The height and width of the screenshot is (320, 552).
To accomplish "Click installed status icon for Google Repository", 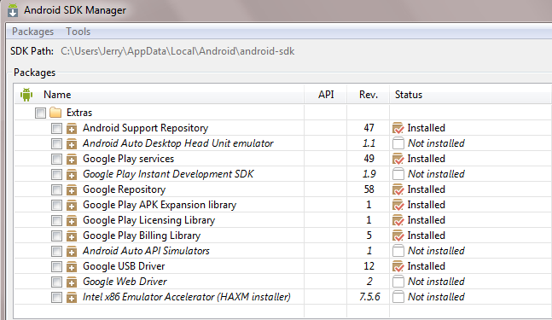I will [398, 189].
